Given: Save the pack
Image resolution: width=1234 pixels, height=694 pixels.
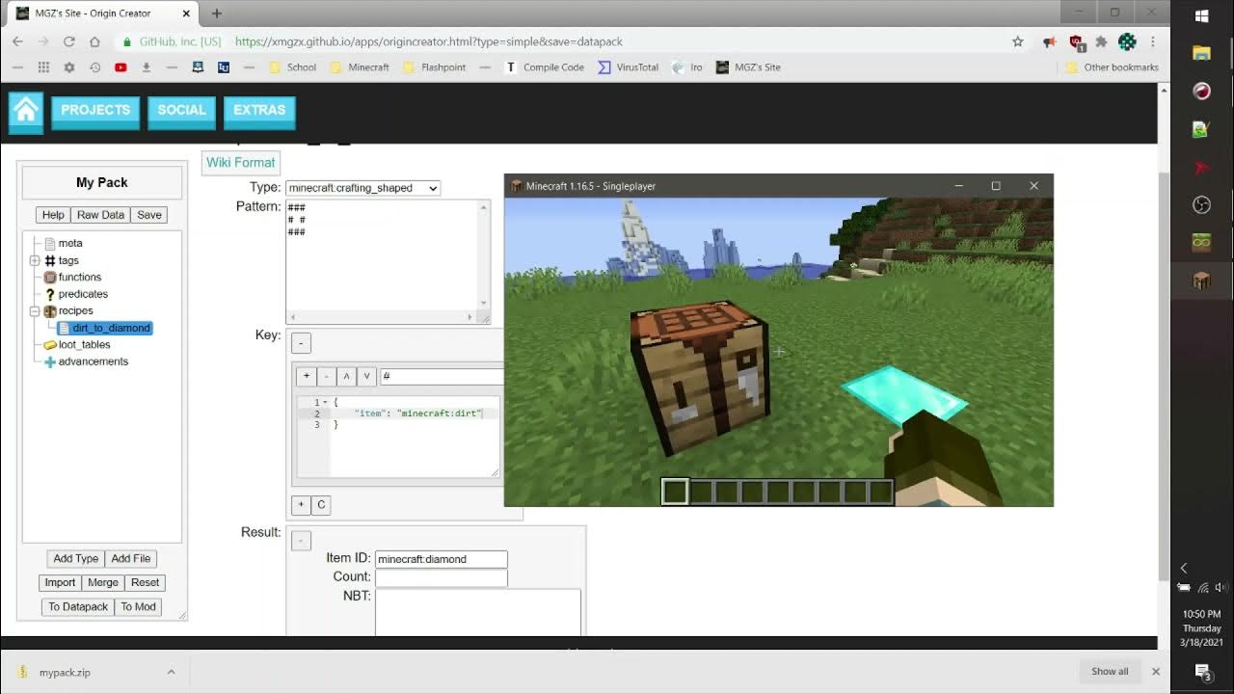Looking at the screenshot, I should (149, 215).
